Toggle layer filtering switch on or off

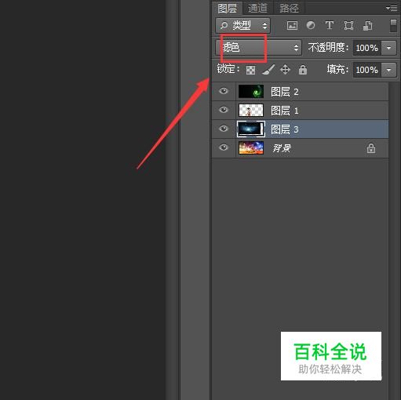point(393,26)
